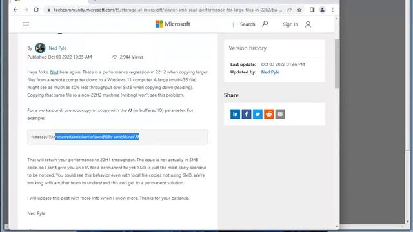
Task: Click the Version history heading
Action: click(248, 48)
